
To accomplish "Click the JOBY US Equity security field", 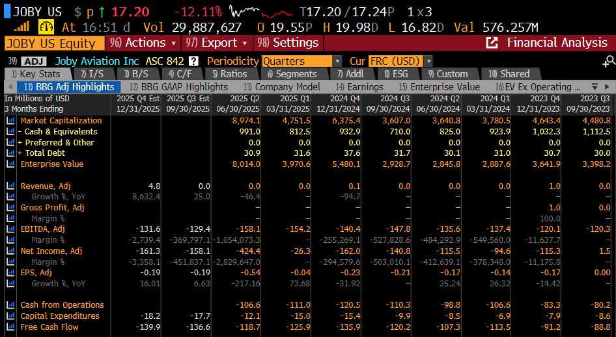I will point(55,43).
